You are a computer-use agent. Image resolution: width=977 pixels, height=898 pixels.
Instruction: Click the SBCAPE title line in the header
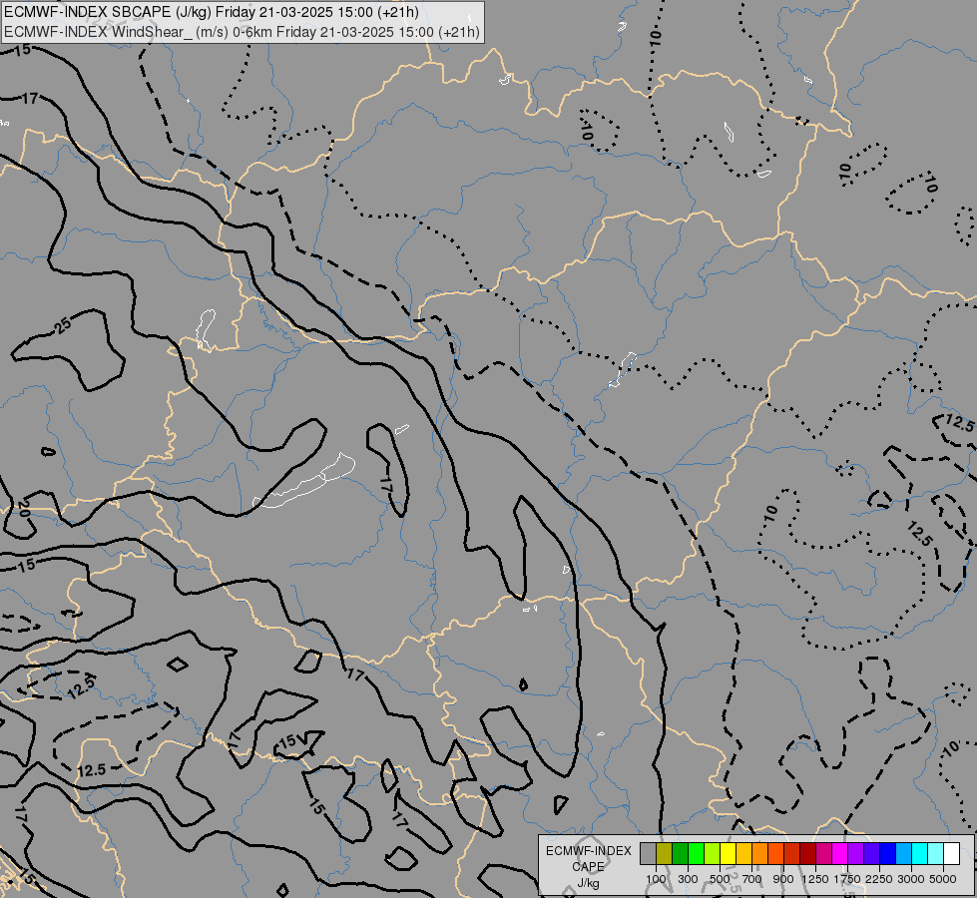(x=212, y=12)
